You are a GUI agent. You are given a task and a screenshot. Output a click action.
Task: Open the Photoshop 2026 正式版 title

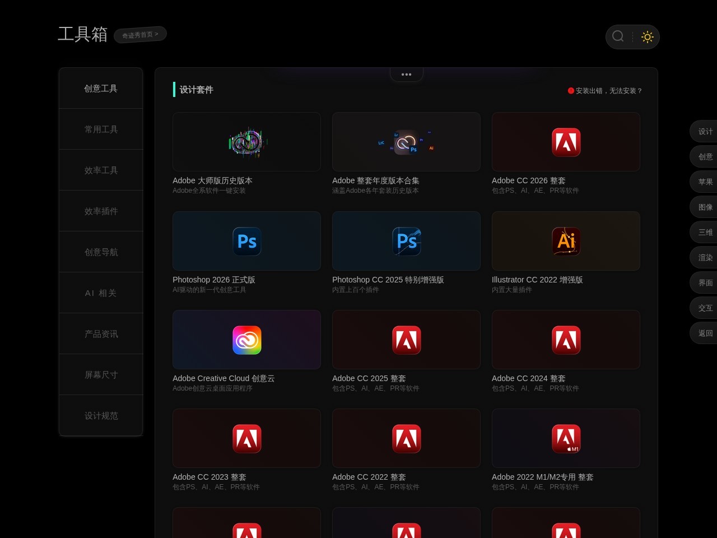(x=214, y=280)
